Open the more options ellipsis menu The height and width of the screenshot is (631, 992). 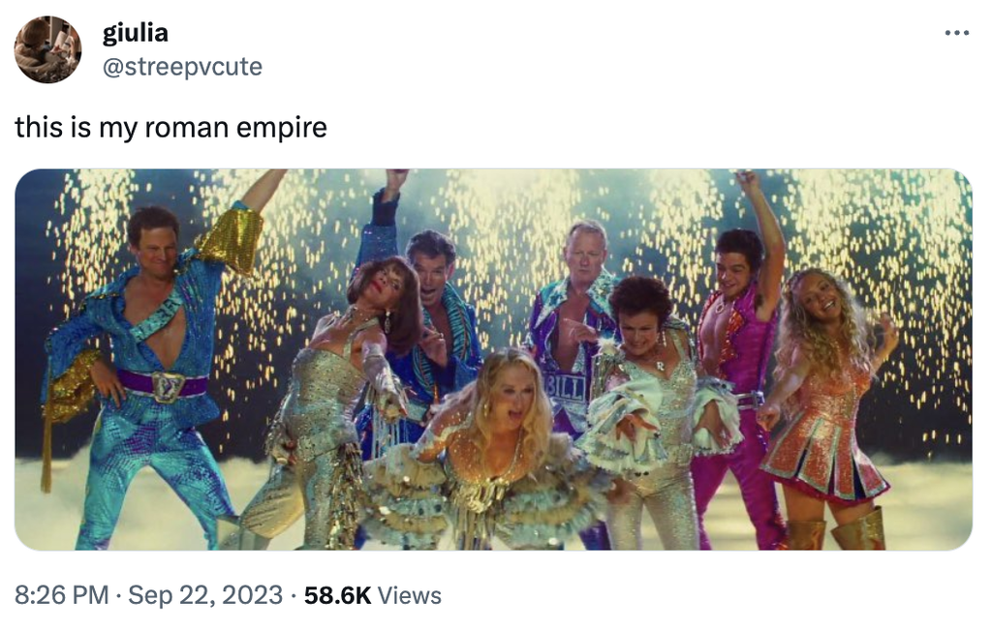(x=956, y=34)
